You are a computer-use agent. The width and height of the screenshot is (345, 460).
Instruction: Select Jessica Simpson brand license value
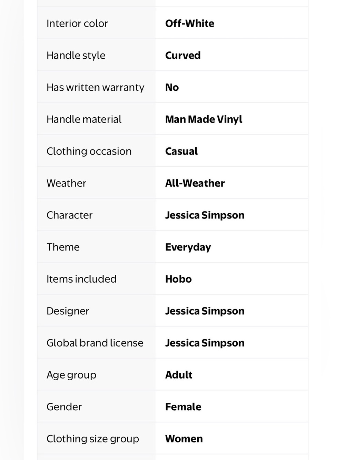pos(205,343)
